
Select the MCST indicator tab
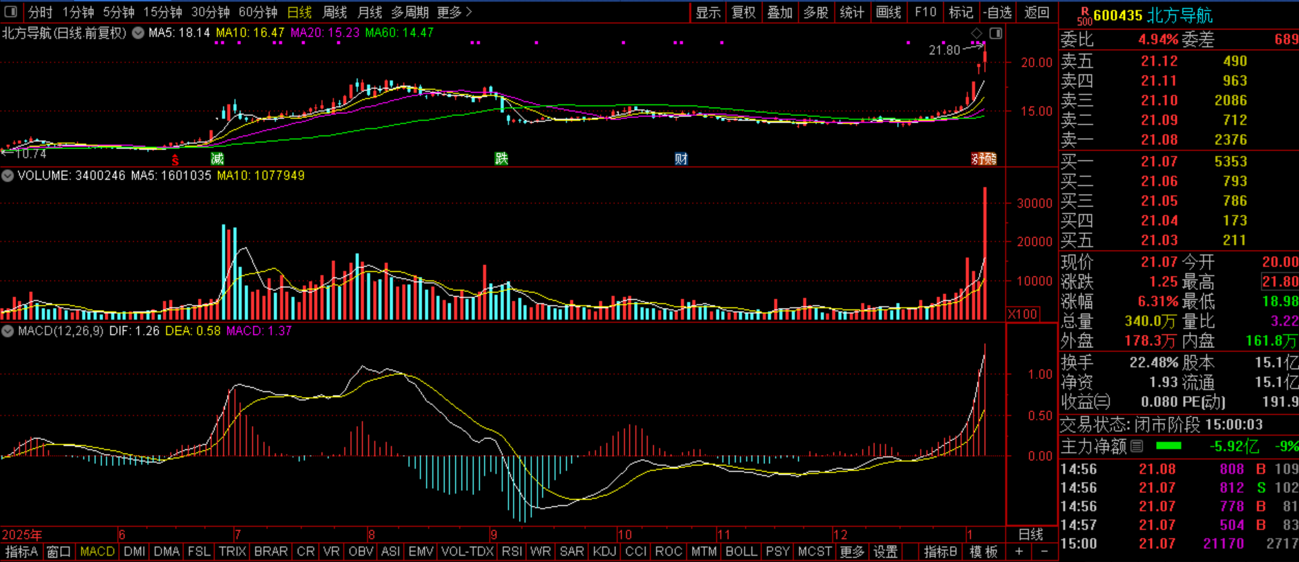coord(814,552)
